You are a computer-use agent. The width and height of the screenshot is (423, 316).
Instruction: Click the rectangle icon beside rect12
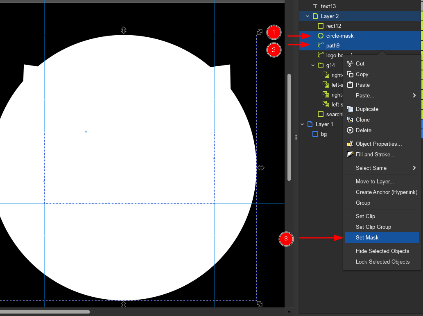321,26
